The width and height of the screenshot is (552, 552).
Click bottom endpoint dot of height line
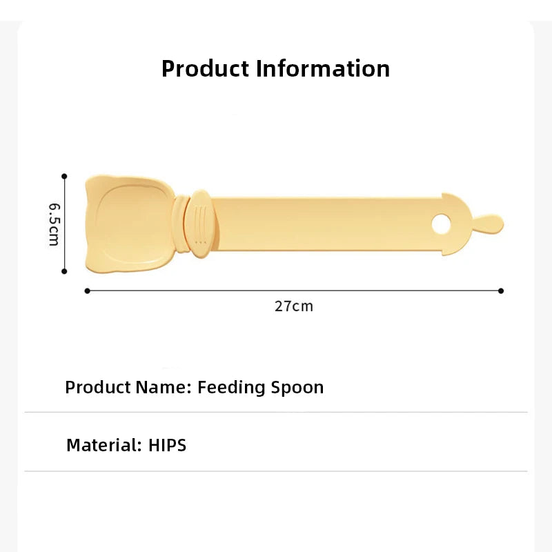(64, 272)
